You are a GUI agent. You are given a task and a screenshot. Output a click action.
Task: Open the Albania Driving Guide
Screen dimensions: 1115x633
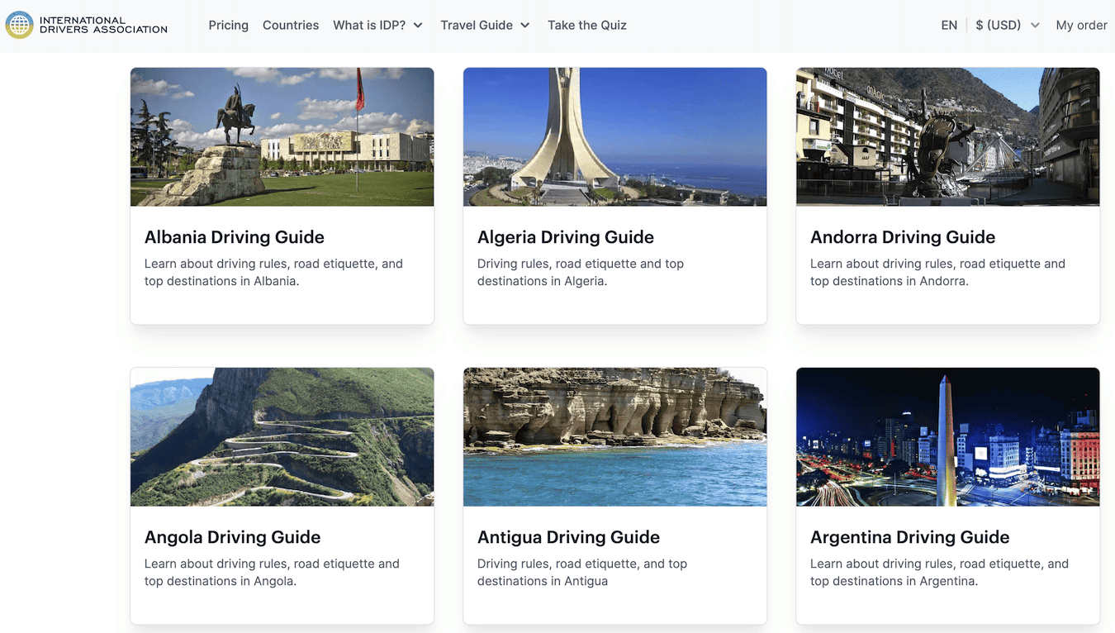234,237
